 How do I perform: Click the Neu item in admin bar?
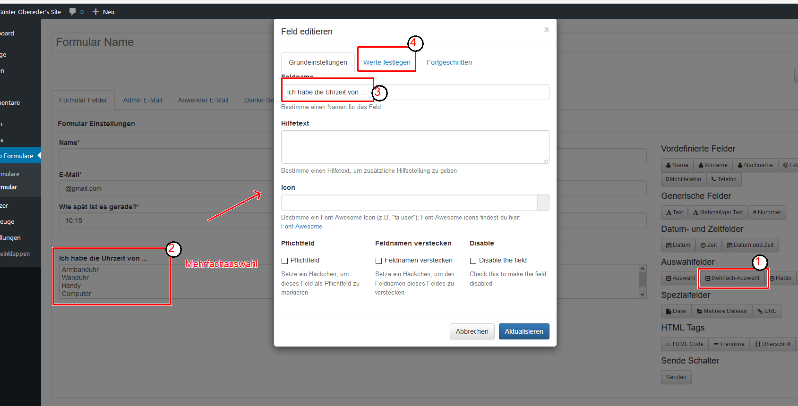(x=103, y=12)
